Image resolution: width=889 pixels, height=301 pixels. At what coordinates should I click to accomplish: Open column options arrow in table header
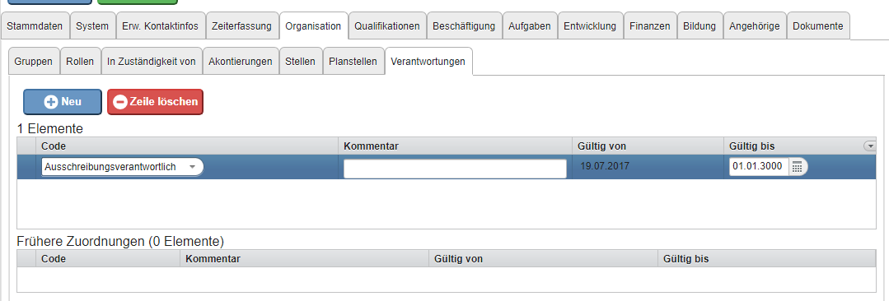click(870, 146)
